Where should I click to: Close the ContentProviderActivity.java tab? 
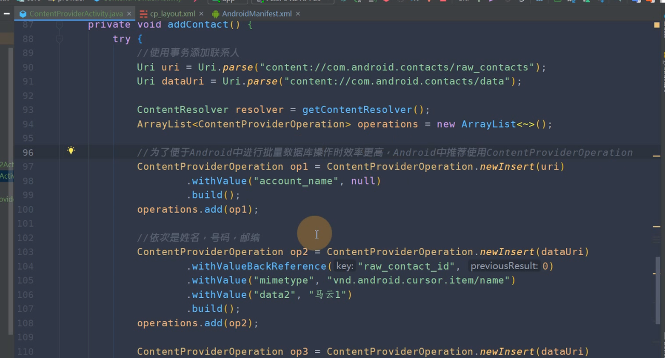pyautogui.click(x=129, y=14)
